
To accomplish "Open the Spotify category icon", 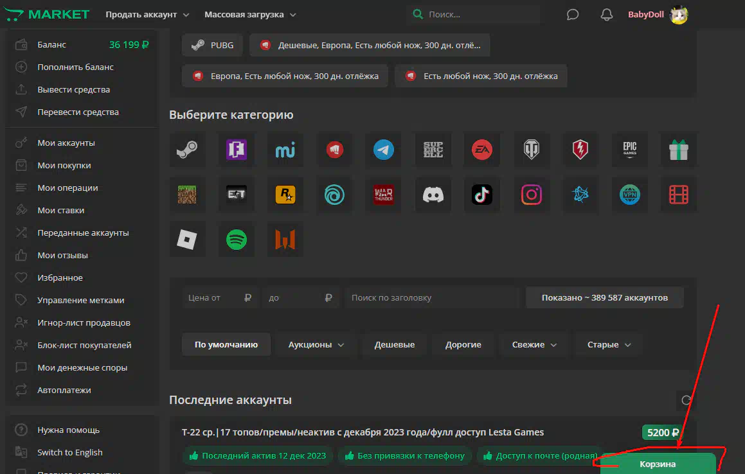I will [x=236, y=240].
